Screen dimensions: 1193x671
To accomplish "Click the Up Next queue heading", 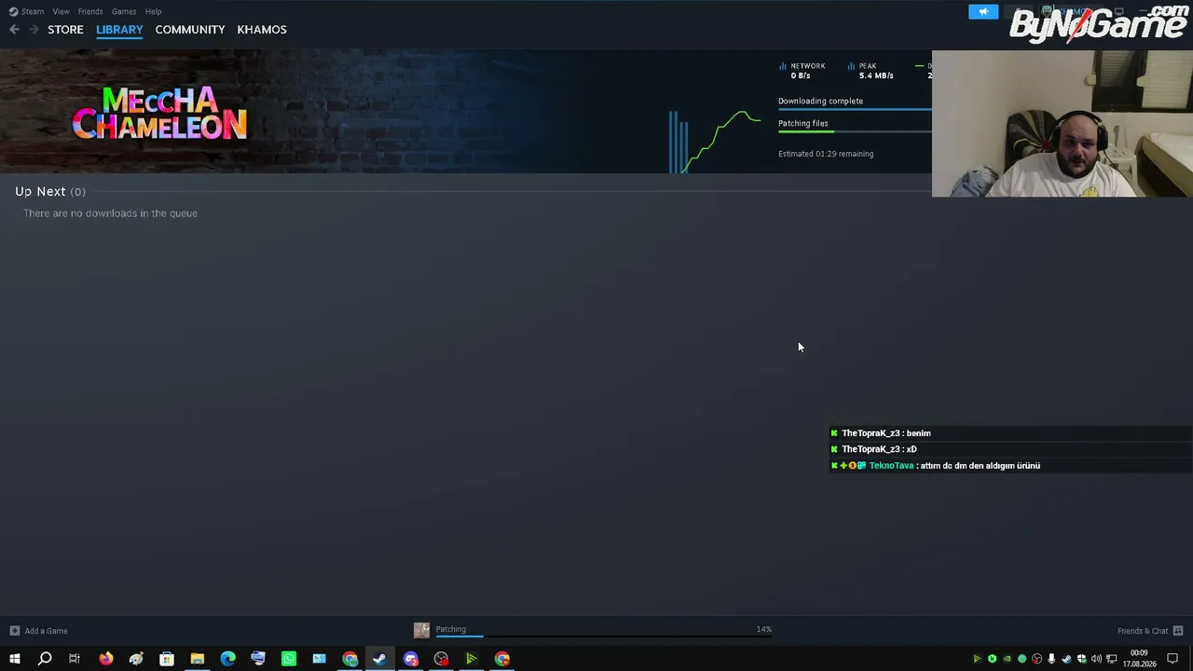I will (x=50, y=191).
